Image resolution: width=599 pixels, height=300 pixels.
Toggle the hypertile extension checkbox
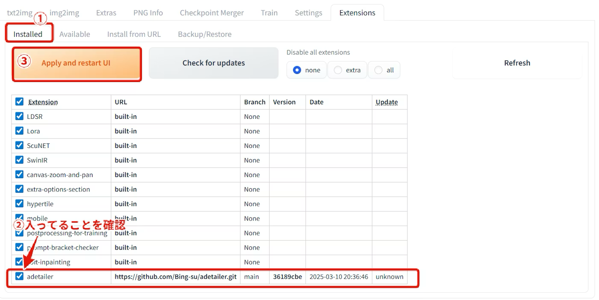(19, 203)
